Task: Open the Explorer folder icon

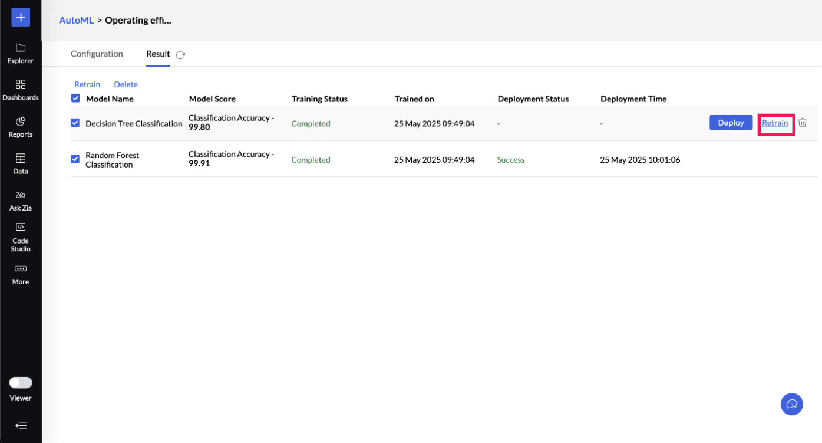Action: (21, 48)
